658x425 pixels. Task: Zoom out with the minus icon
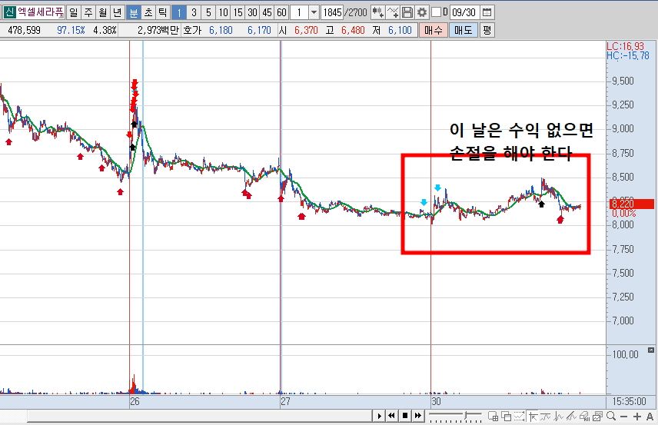click(623, 417)
